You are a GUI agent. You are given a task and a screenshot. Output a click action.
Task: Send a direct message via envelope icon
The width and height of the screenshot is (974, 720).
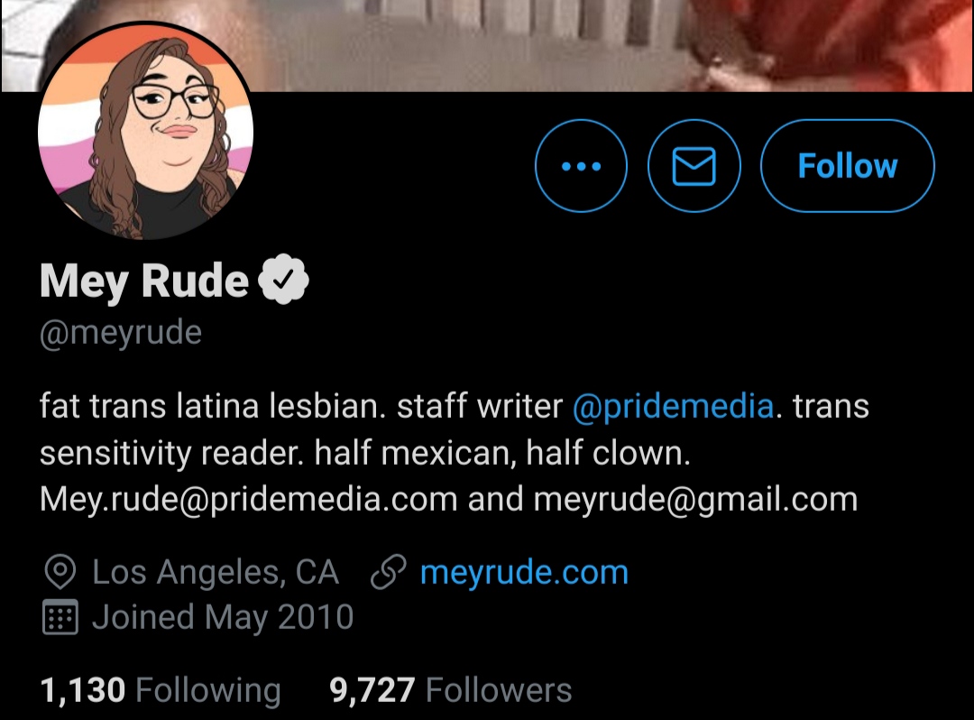click(x=694, y=166)
